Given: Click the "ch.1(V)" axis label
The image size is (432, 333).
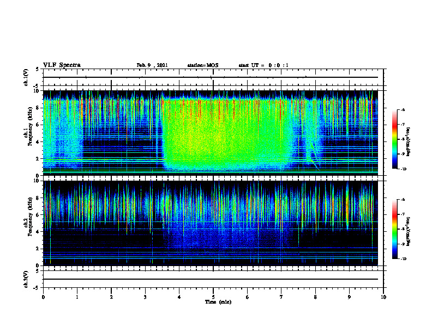Looking at the screenshot, I should tap(26, 77).
